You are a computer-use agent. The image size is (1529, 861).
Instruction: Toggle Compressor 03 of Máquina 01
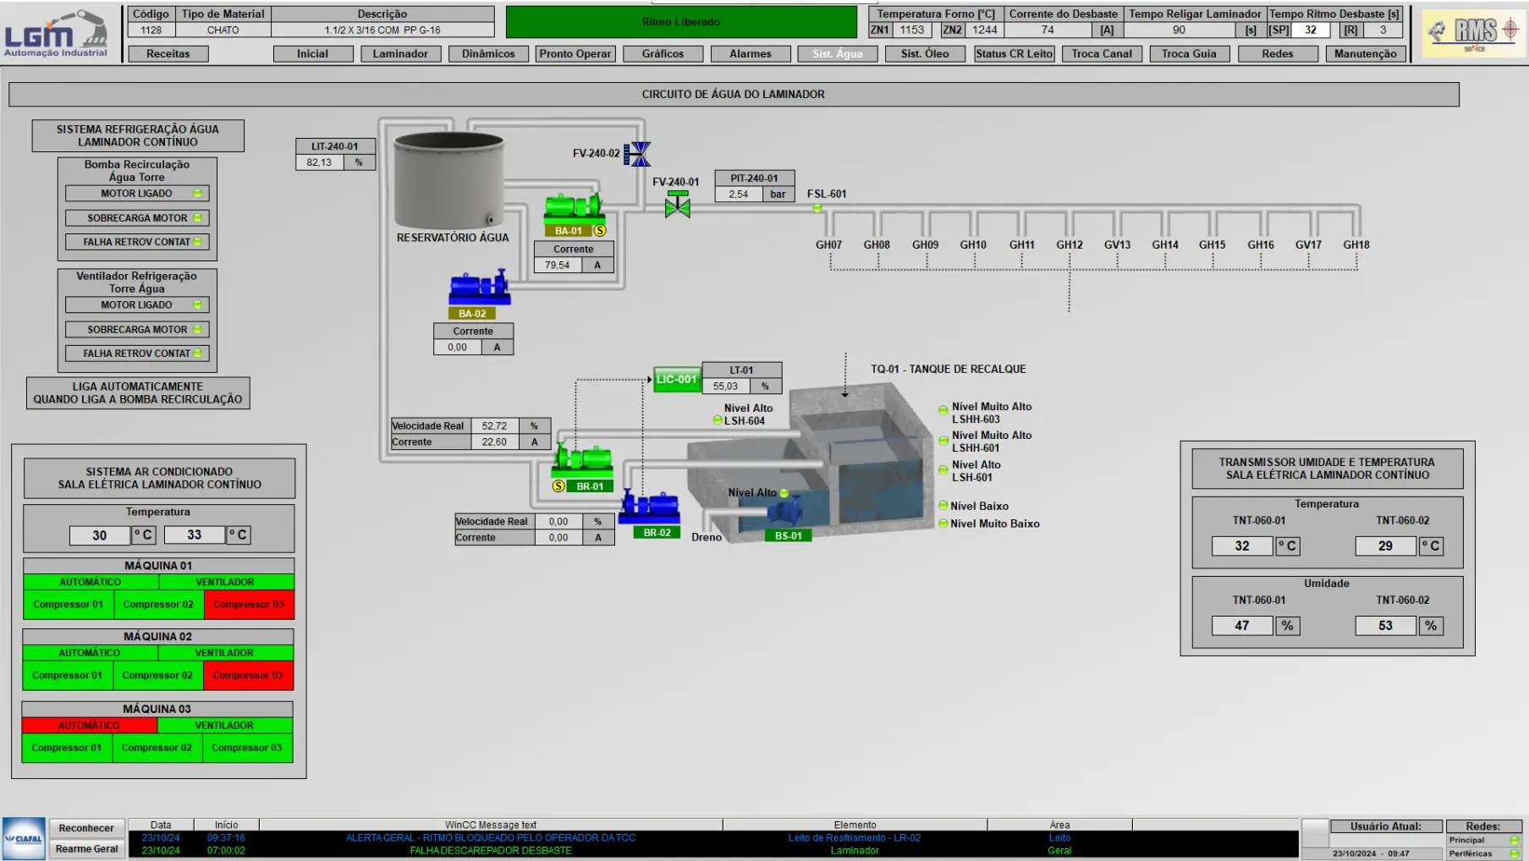249,605
